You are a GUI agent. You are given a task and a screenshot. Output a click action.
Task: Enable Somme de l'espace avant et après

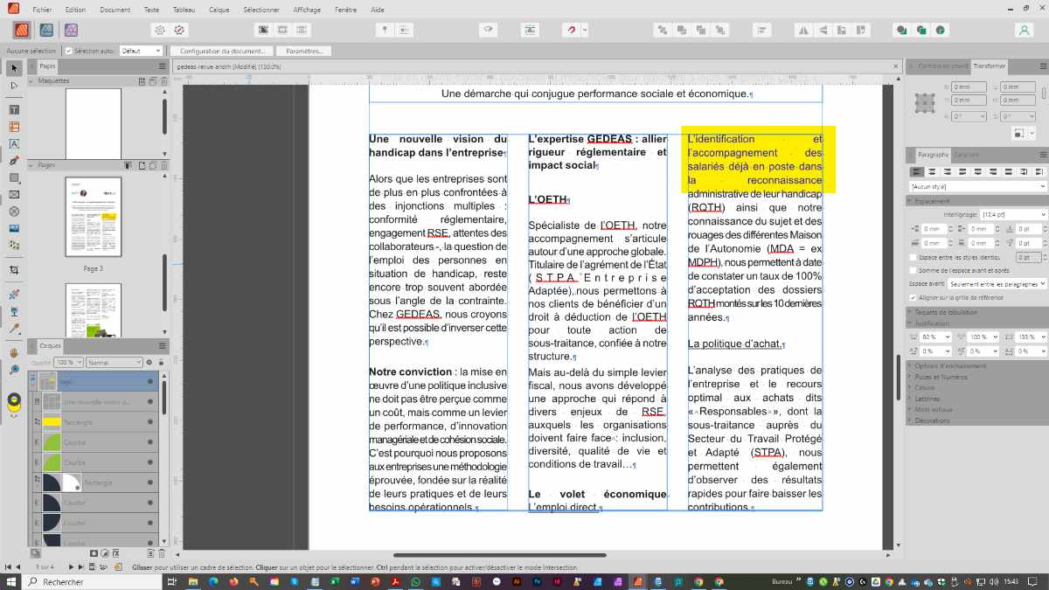click(914, 270)
